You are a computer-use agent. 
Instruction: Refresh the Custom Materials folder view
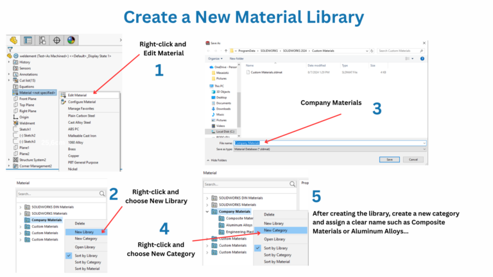coord(372,51)
